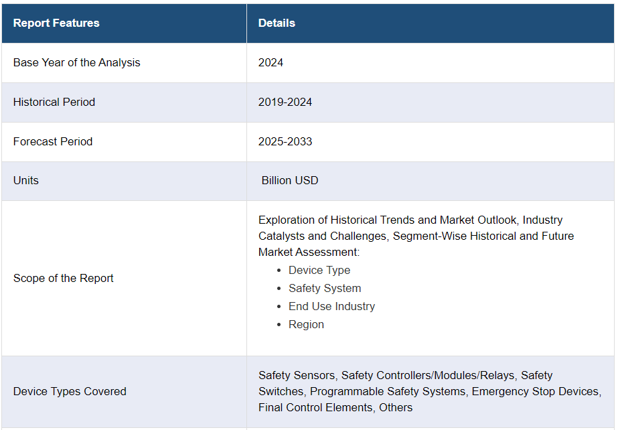The image size is (618, 430).
Task: Select the 'Device Types Covered' label
Action: click(70, 391)
